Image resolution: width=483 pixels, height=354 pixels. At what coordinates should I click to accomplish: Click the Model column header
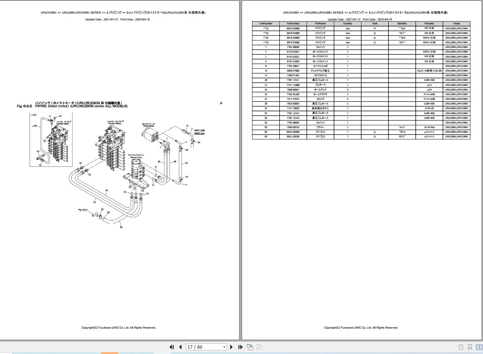[x=456, y=24]
